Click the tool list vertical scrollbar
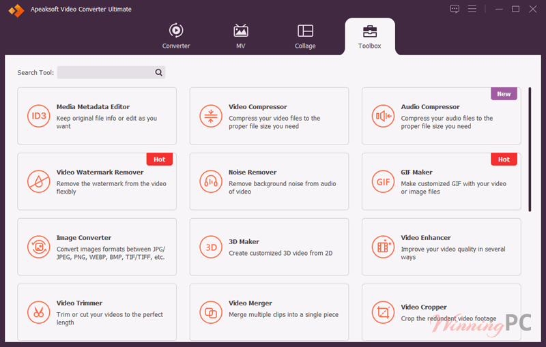 pos(530,149)
